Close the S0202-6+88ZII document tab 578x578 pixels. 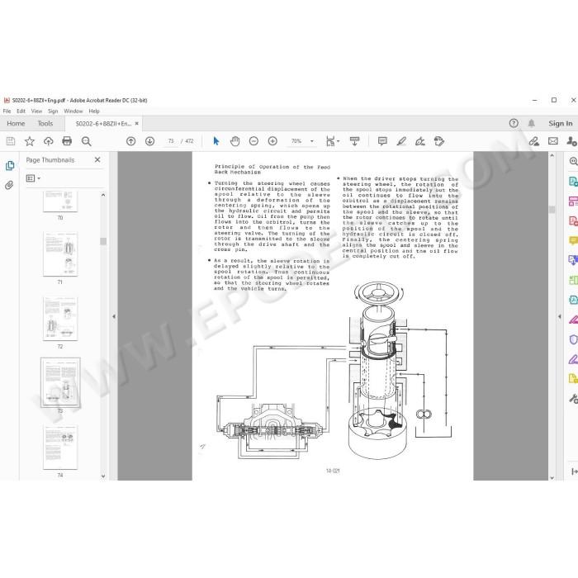point(137,124)
